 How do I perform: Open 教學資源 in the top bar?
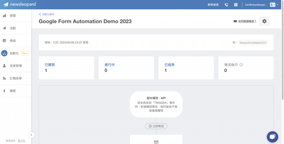coord(213,5)
